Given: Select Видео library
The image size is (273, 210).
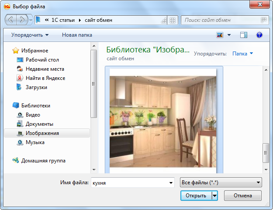Looking at the screenshot, I should coord(33,115).
